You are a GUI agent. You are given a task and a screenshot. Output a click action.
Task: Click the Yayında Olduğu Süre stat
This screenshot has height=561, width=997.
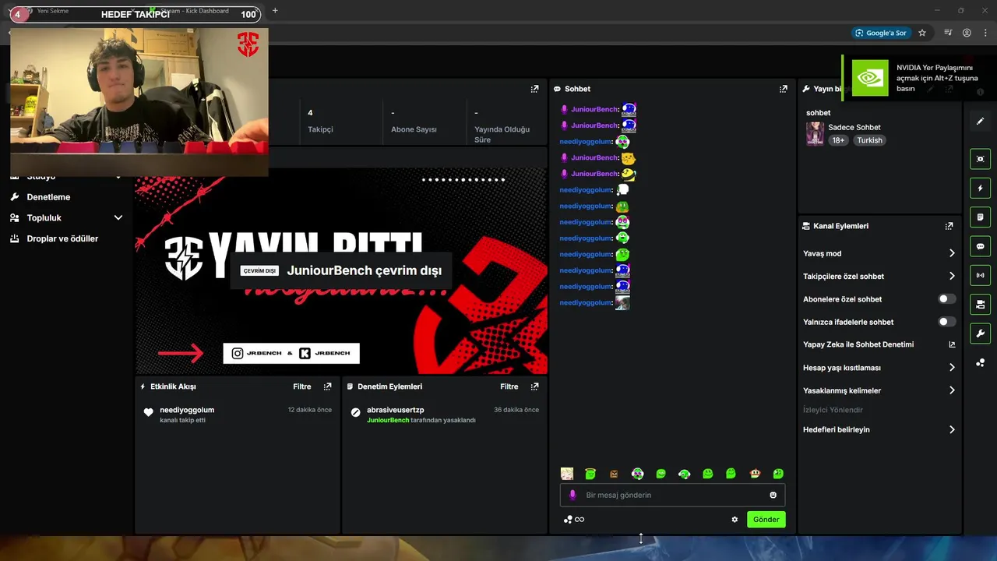coord(502,134)
